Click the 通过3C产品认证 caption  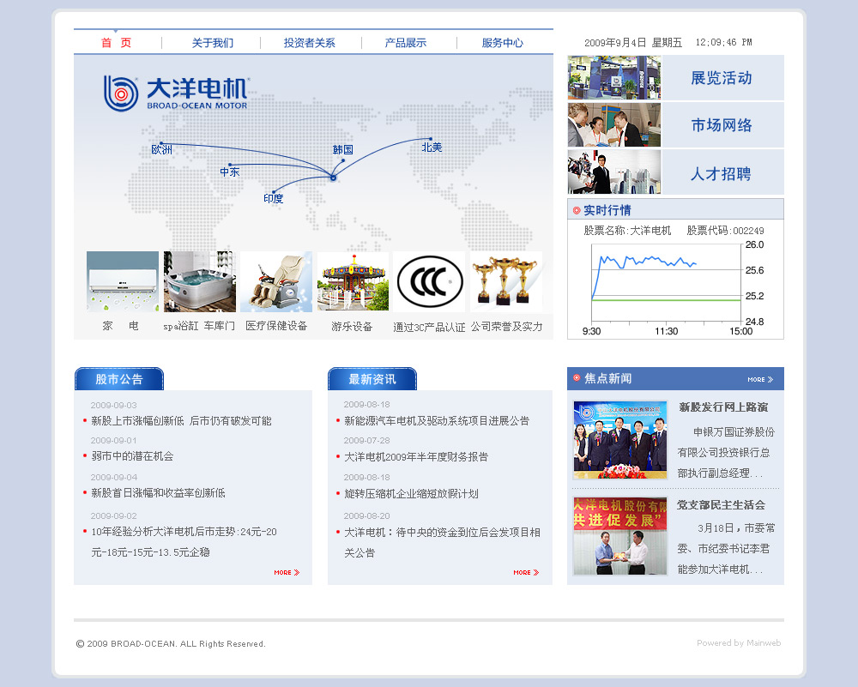(429, 327)
